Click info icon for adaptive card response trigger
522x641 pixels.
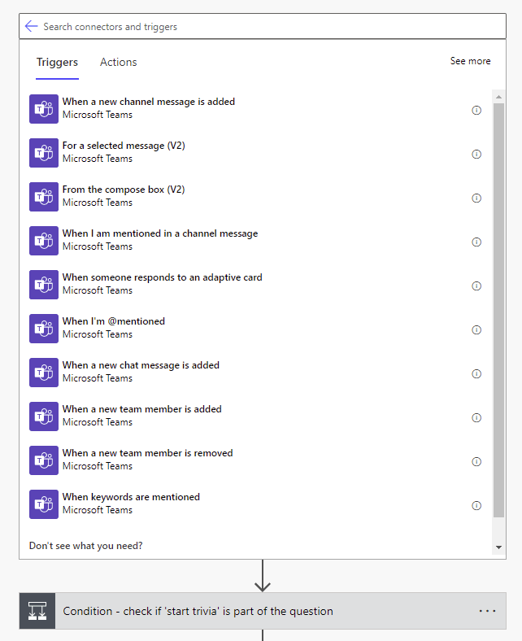(x=476, y=286)
